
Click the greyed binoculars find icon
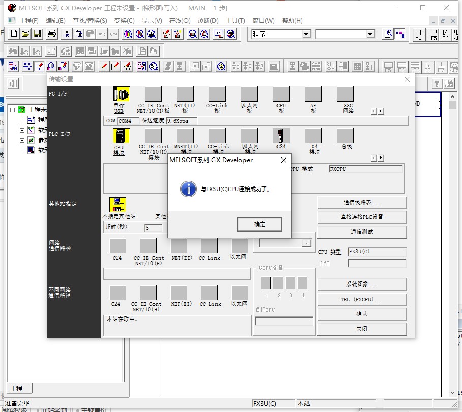(13, 51)
